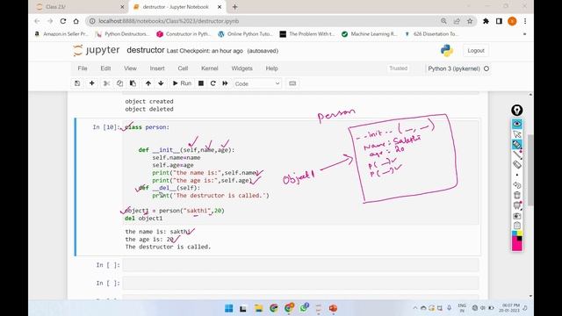Paste cells below icon
Screen dimensions: 562x316
(x=133, y=83)
